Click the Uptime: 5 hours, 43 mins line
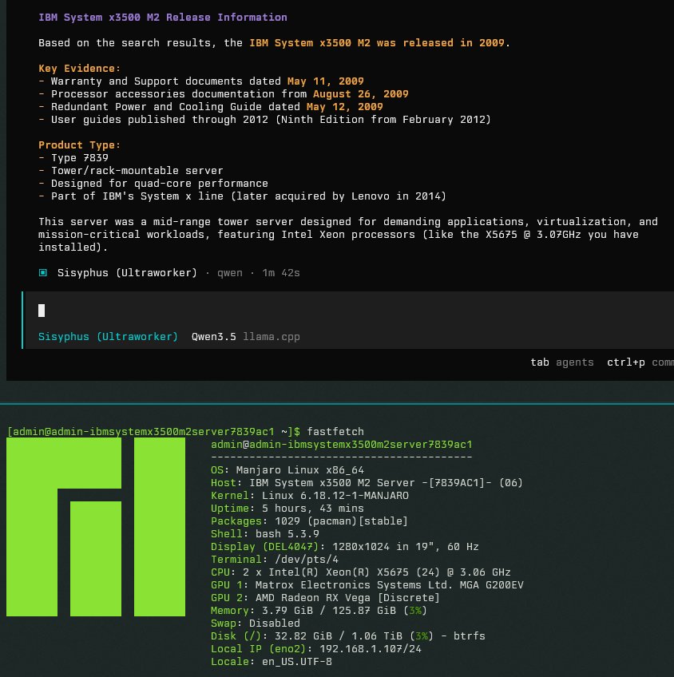Viewport: 674px width, 677px height. [x=287, y=509]
